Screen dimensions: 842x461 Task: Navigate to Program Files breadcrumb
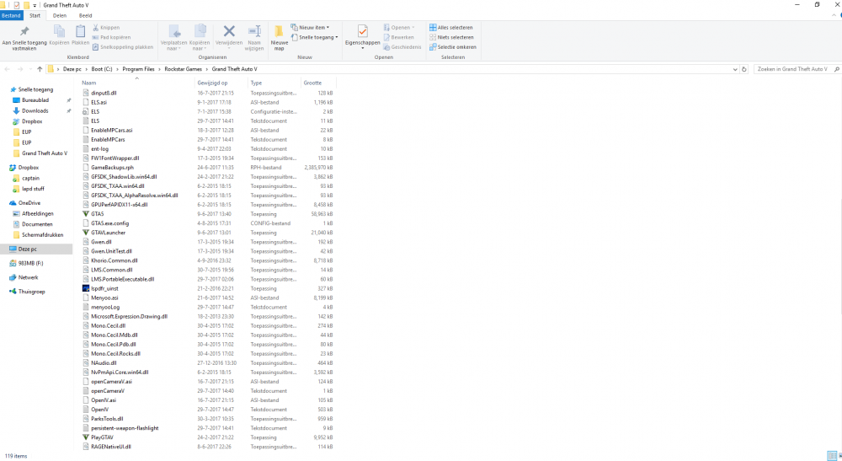coord(138,69)
